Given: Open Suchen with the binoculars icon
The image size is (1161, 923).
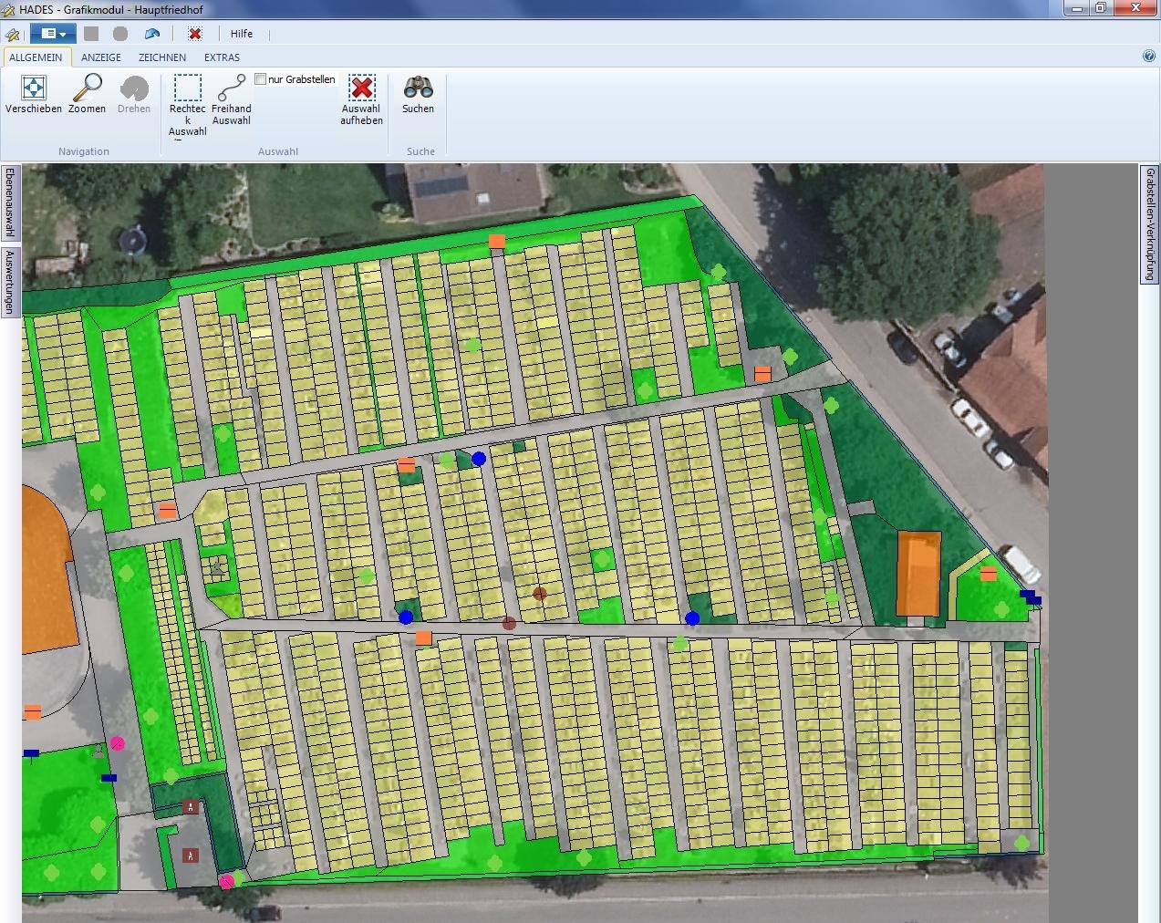Looking at the screenshot, I should (x=419, y=95).
